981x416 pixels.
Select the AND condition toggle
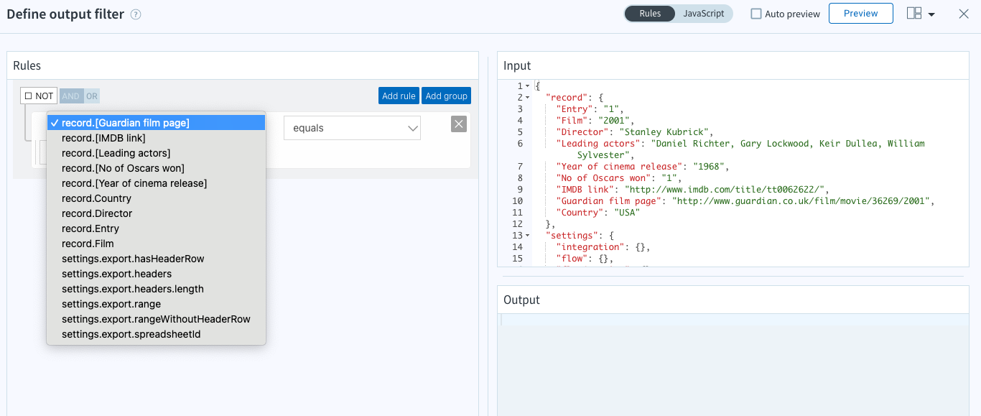pos(70,96)
